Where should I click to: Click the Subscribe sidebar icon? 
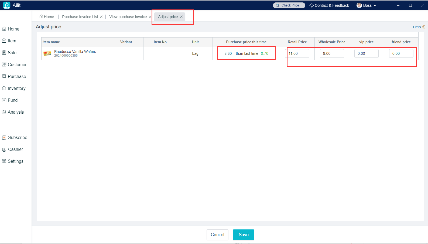pyautogui.click(x=4, y=138)
